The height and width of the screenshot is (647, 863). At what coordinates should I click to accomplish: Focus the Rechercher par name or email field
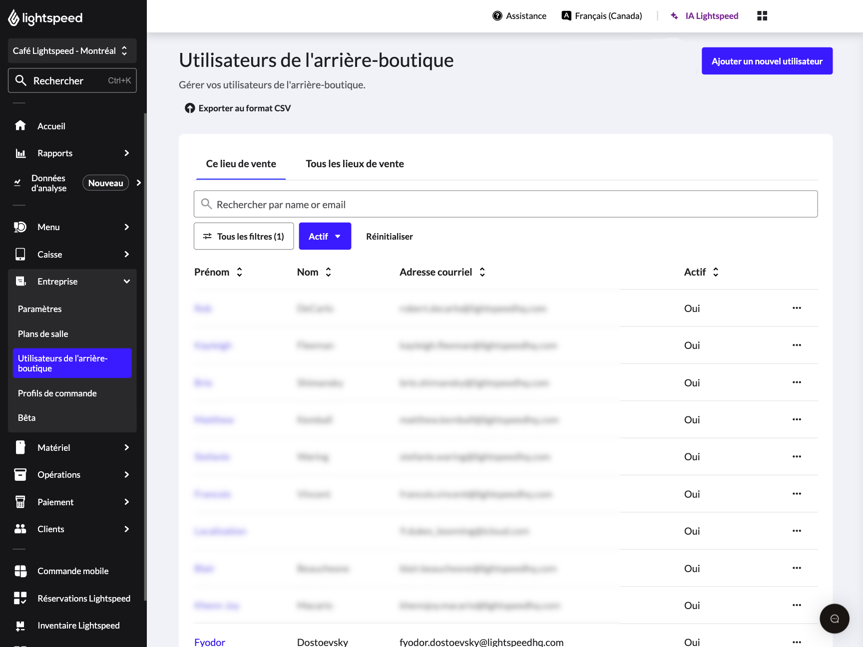(x=505, y=204)
